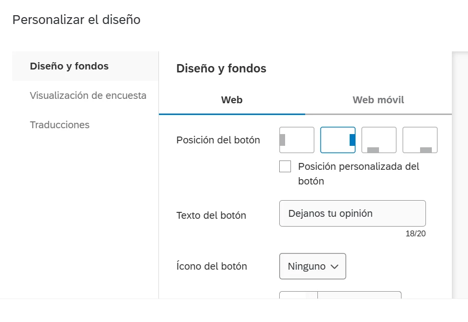Click the chevron arrow next to Ninguno
468x322 pixels.
click(x=334, y=266)
